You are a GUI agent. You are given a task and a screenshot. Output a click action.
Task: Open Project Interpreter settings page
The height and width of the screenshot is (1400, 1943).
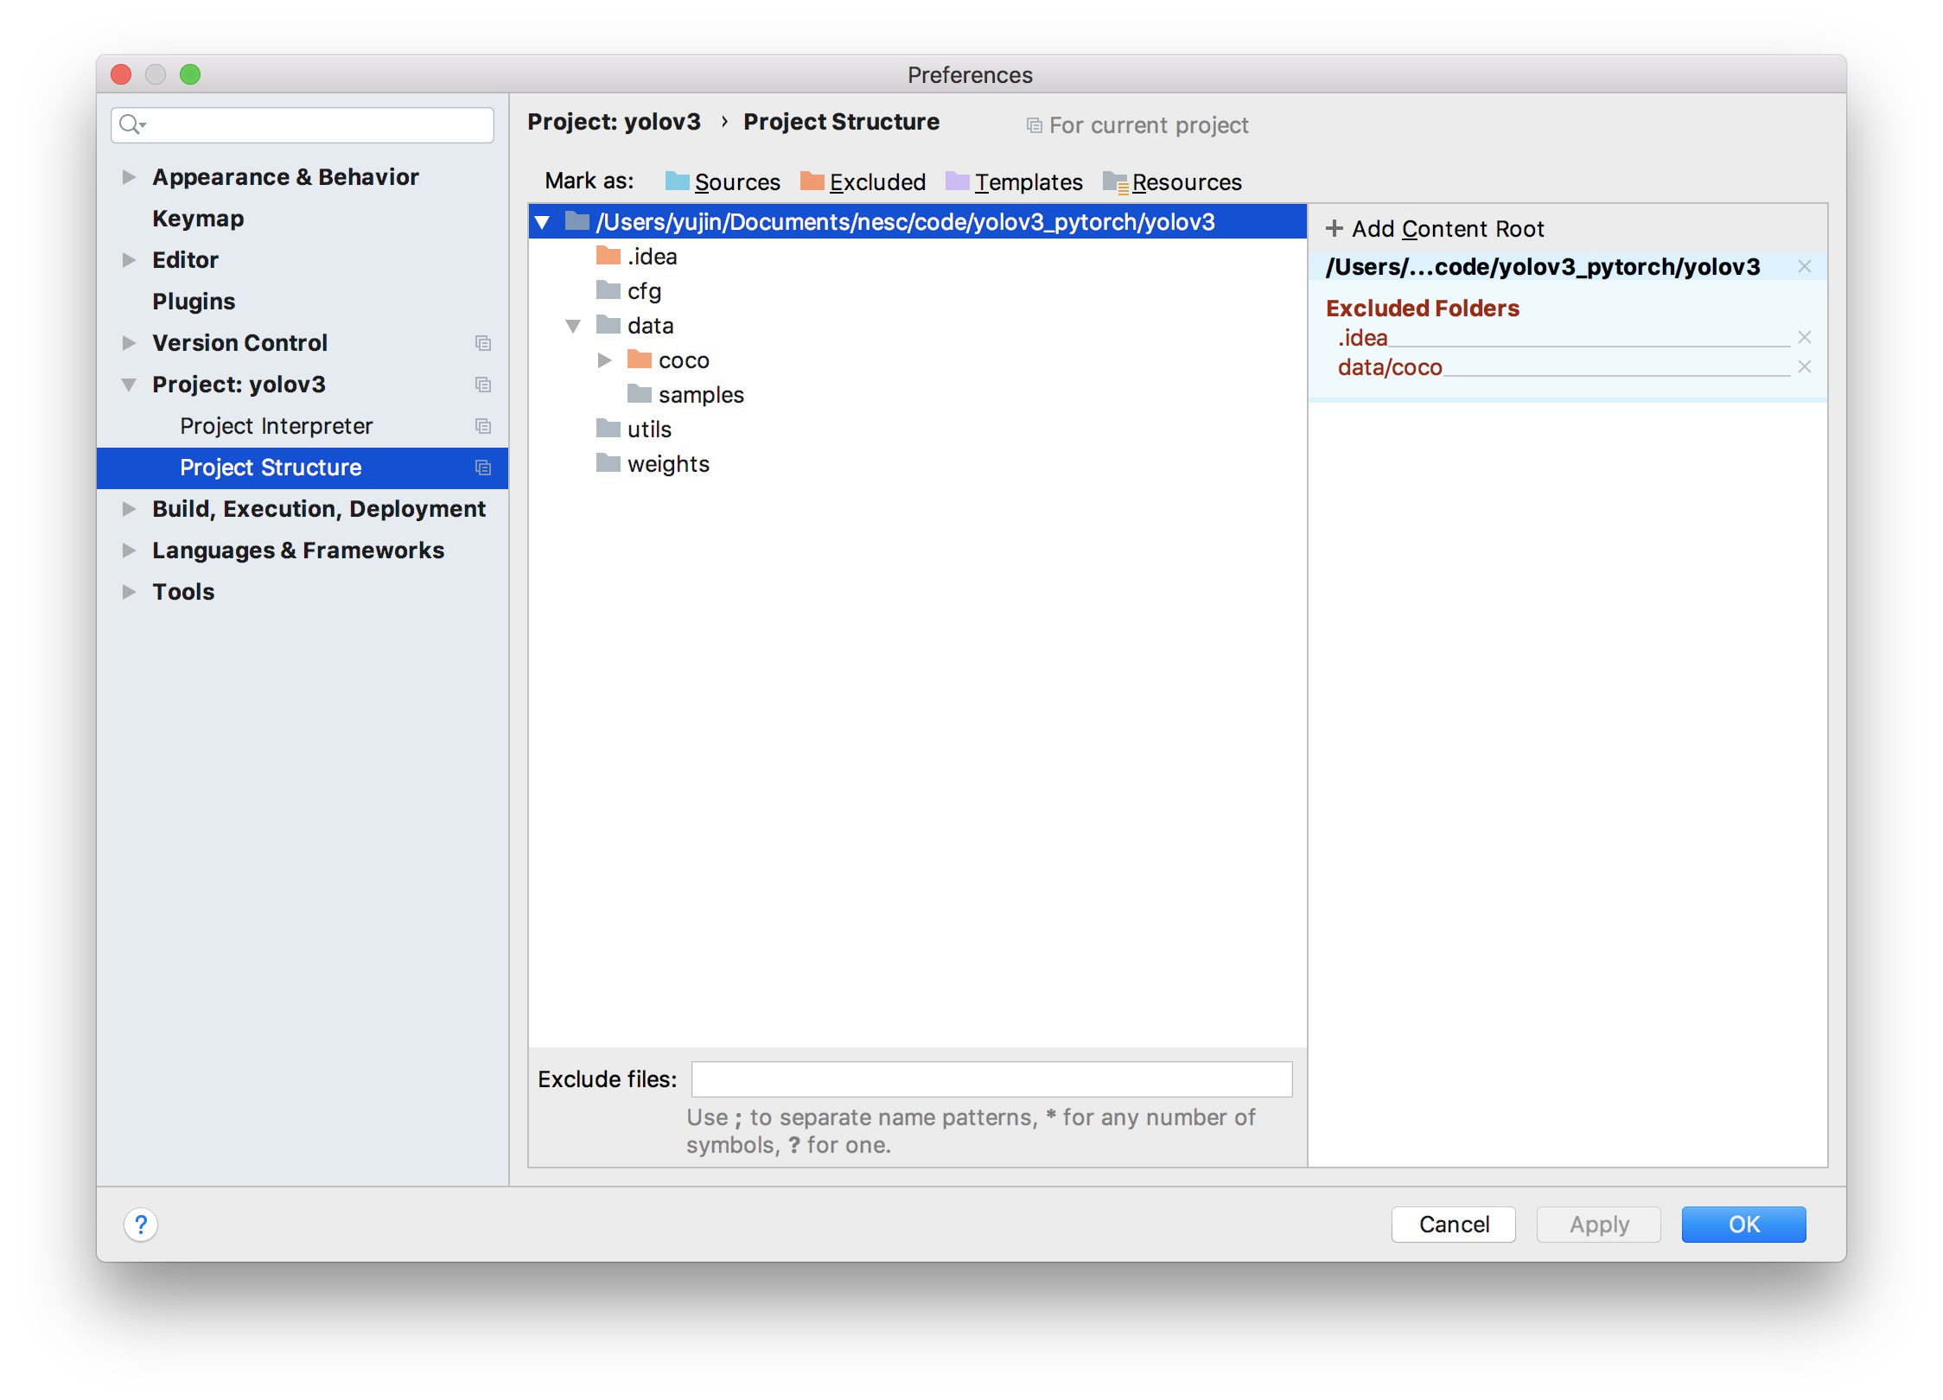pos(276,426)
